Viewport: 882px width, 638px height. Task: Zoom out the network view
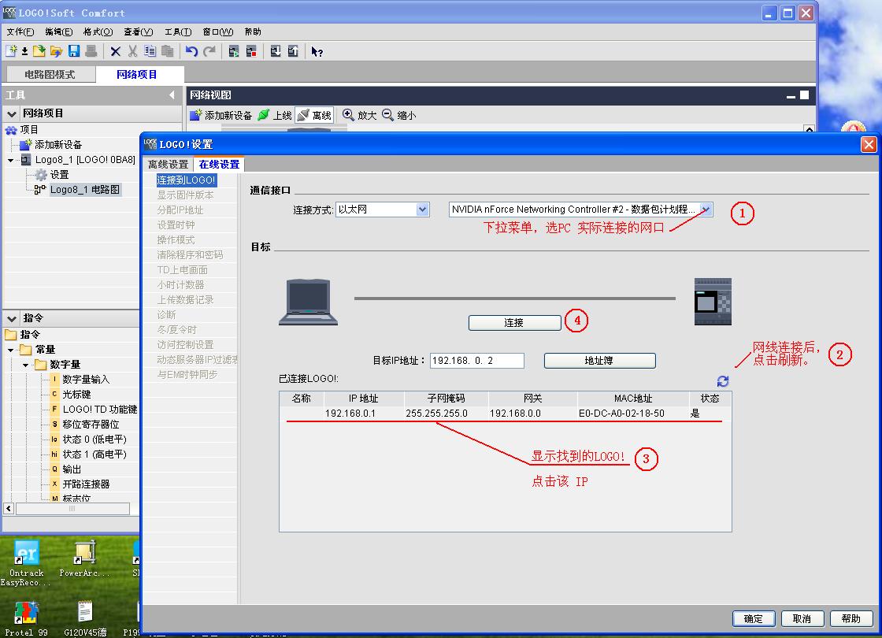[398, 115]
